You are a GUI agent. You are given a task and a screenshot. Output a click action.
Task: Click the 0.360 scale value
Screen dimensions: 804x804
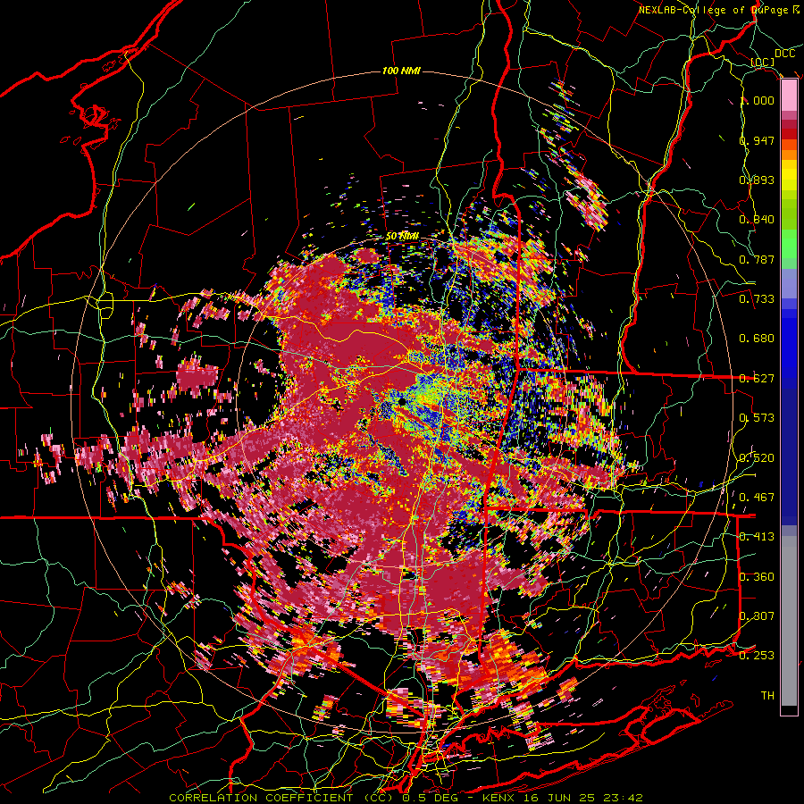pyautogui.click(x=757, y=577)
